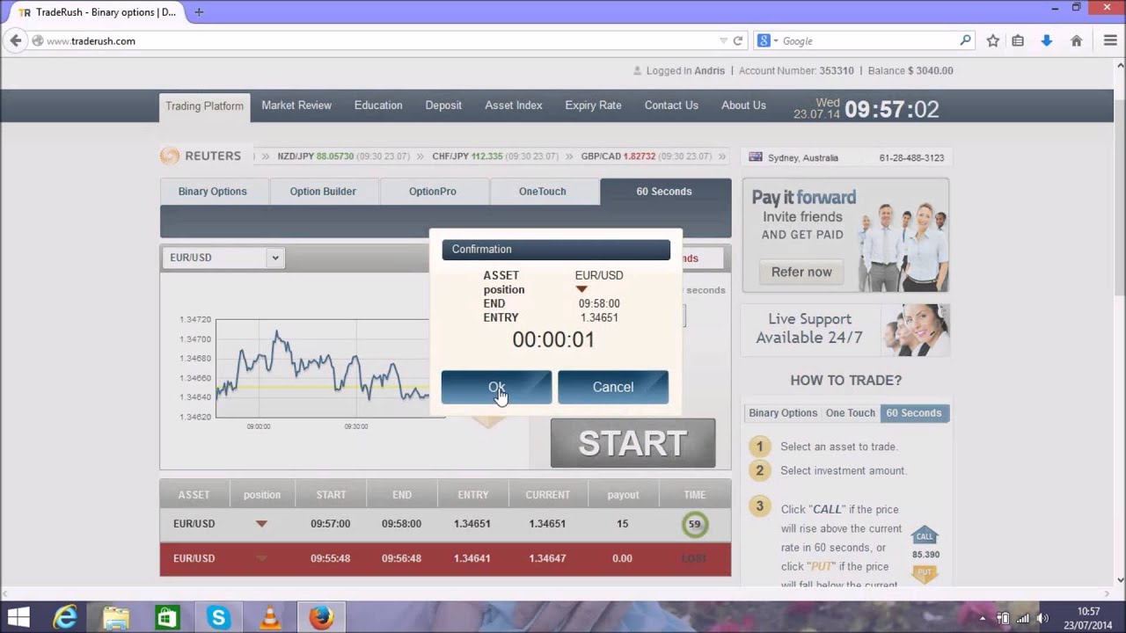Click the Australia flag icon
Screen dimensions: 1126x633
click(755, 157)
